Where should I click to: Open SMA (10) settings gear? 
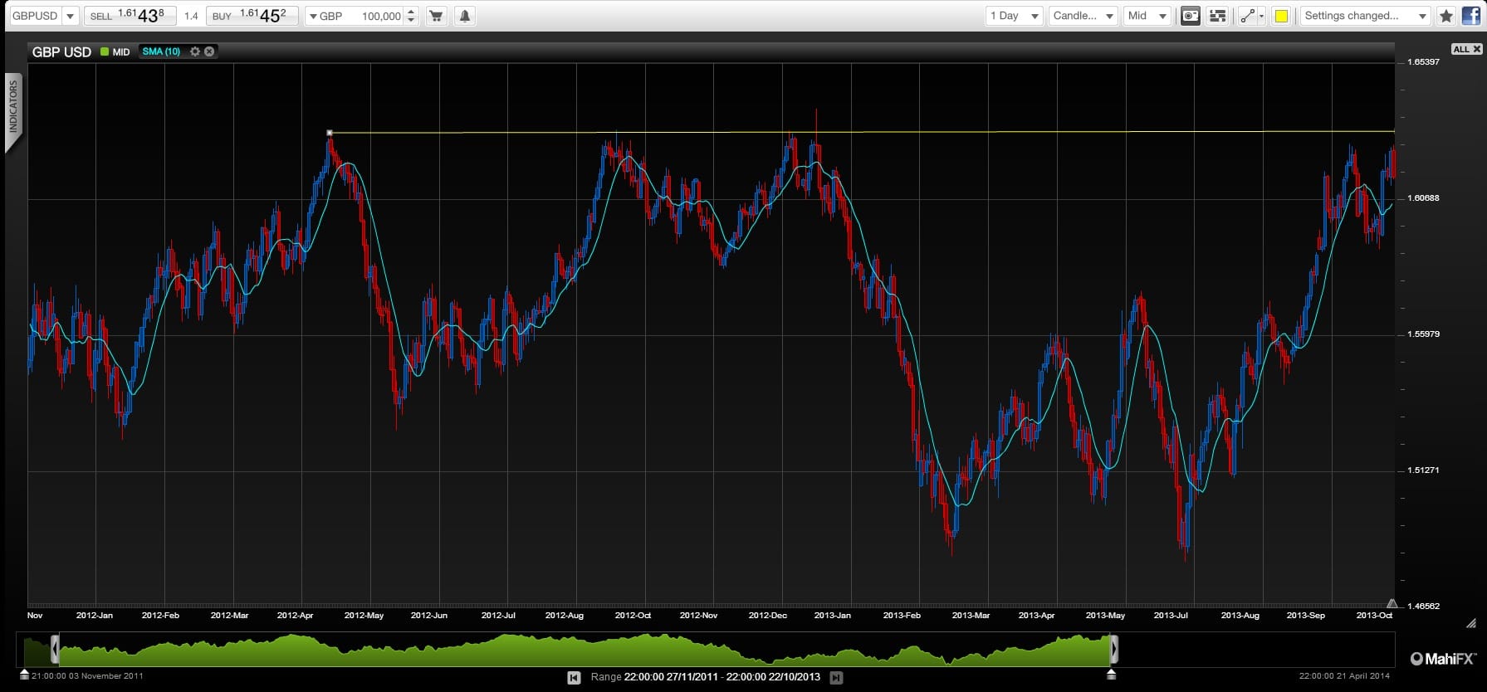tap(195, 51)
